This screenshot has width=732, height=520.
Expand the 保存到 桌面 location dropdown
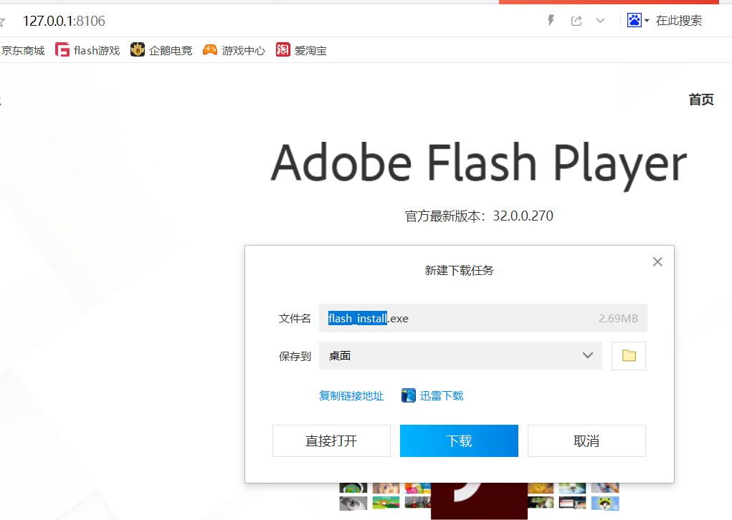(x=460, y=355)
